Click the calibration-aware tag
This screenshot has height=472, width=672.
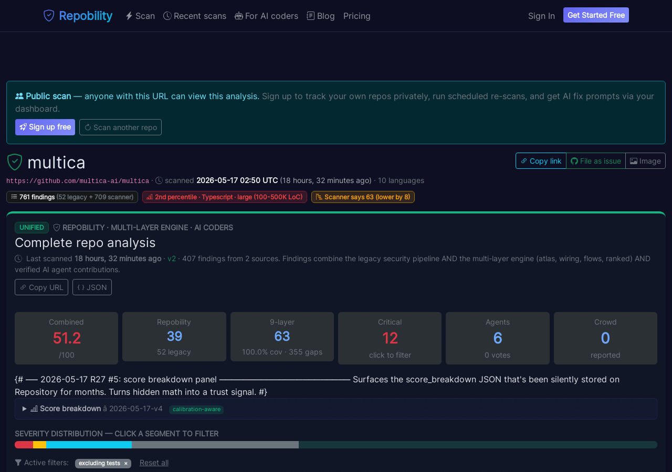click(196, 409)
